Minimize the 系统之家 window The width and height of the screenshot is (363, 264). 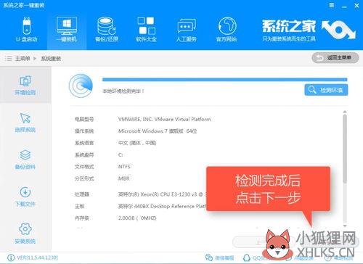344,6
